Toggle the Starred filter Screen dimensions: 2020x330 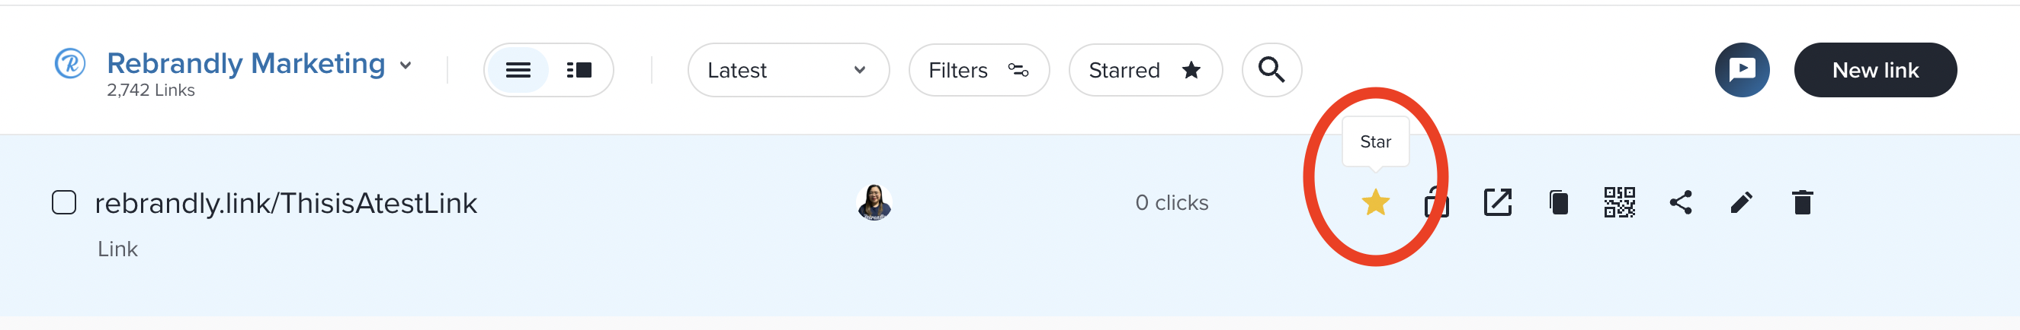(1145, 70)
